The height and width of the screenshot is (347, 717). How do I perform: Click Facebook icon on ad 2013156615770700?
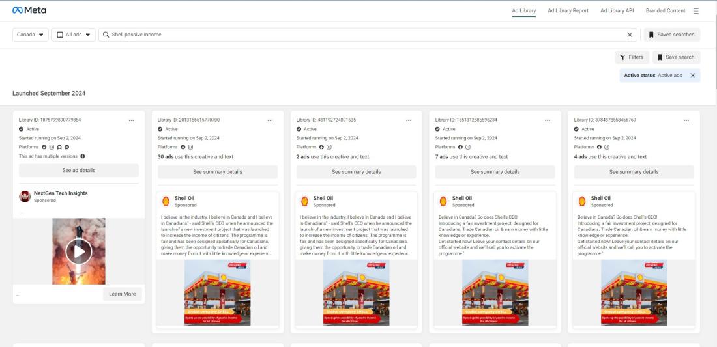[x=183, y=147]
